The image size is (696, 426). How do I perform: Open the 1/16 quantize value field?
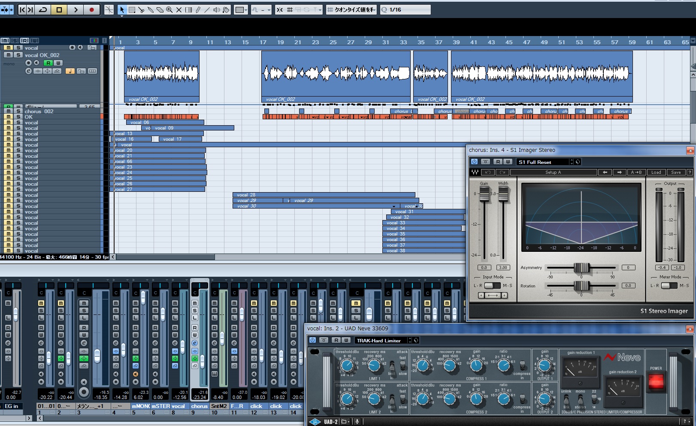coord(405,9)
